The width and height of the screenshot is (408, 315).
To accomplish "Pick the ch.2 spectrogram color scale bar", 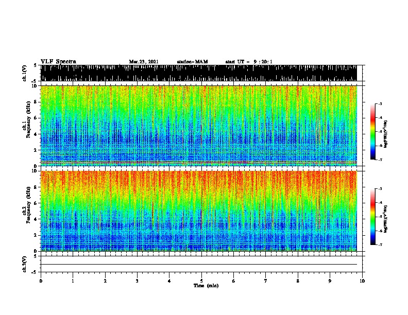I will point(372,217).
